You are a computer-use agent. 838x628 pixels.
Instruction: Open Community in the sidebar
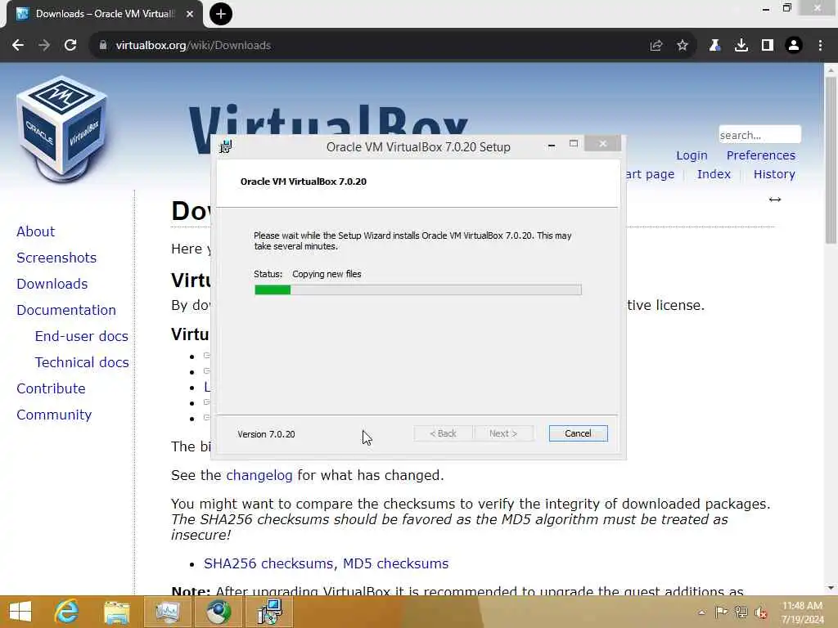[54, 415]
